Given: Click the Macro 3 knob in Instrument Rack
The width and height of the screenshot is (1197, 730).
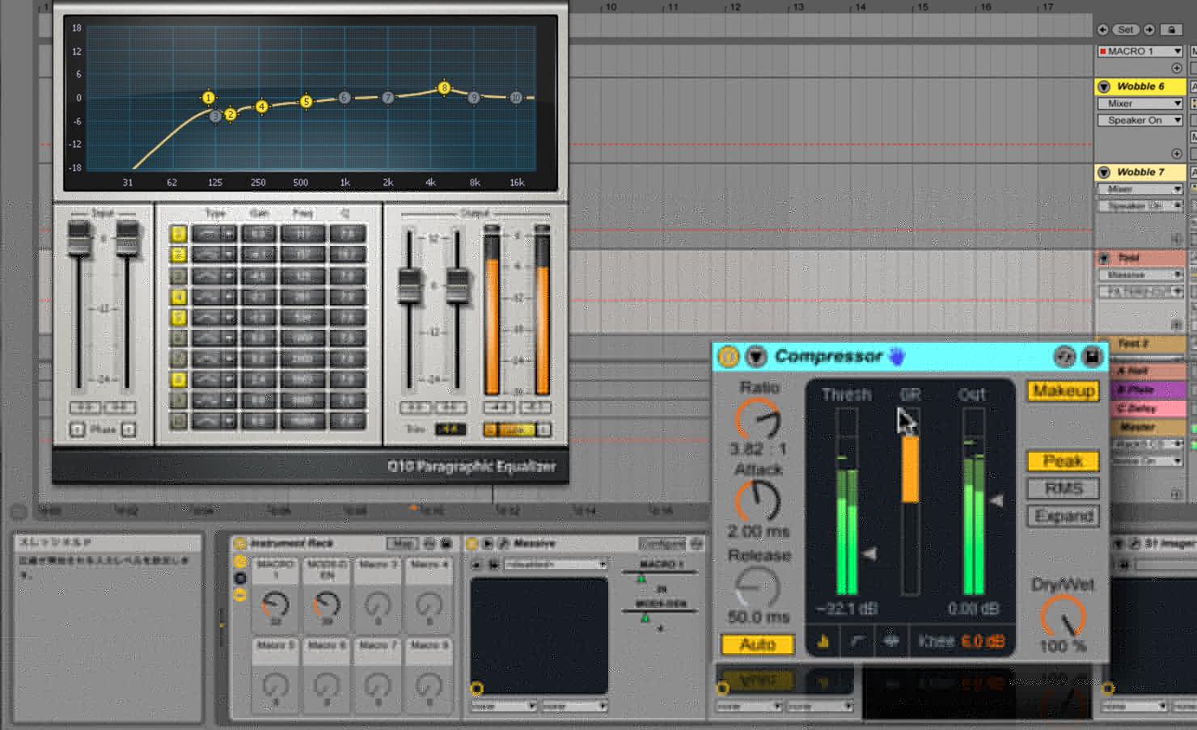Looking at the screenshot, I should [x=378, y=604].
